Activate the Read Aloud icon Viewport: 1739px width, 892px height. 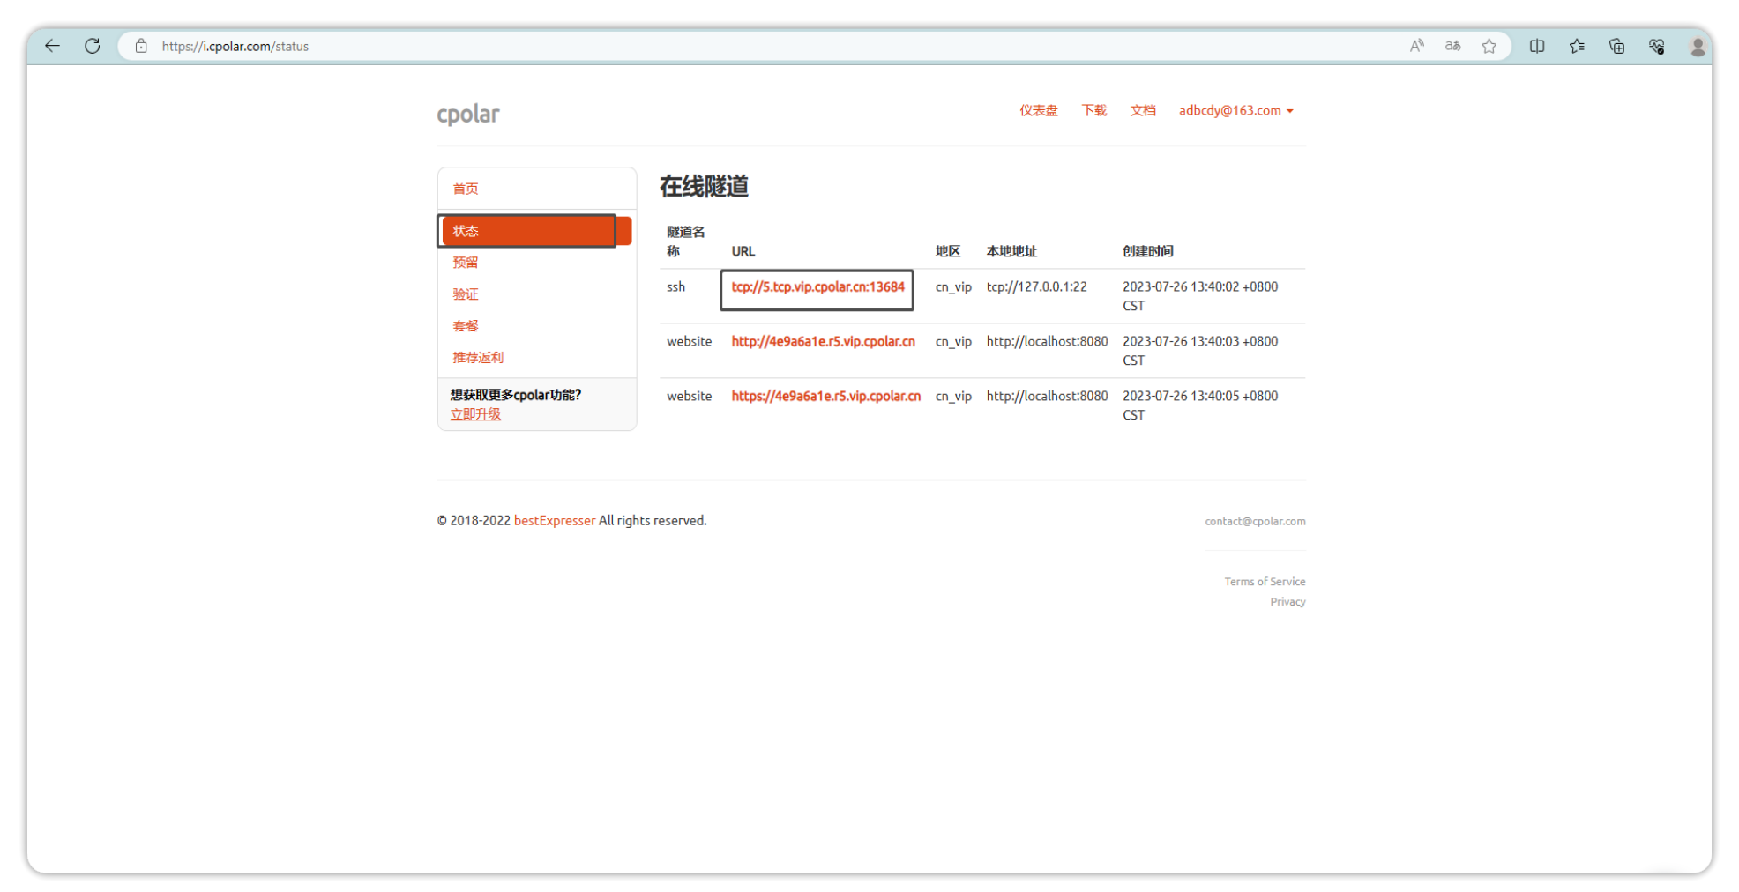1416,46
